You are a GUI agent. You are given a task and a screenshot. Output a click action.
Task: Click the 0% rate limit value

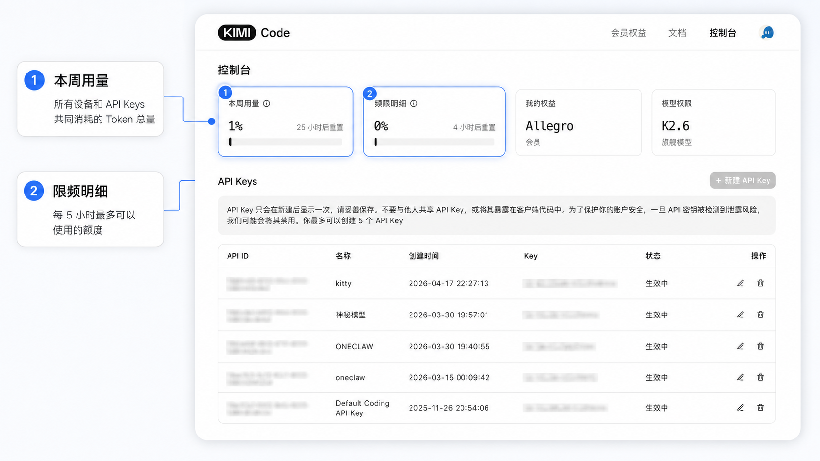tap(381, 126)
